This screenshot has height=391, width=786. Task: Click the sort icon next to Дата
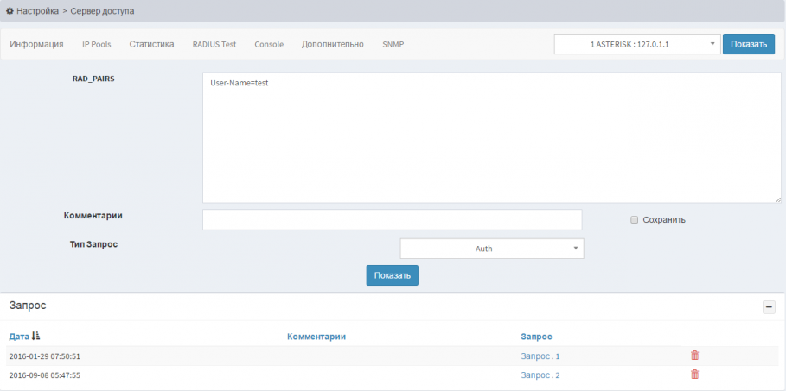(x=36, y=336)
